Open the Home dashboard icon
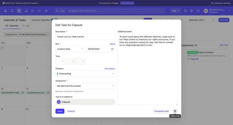Image resolution: width=233 pixels, height=125 pixels. [x=5, y=11]
